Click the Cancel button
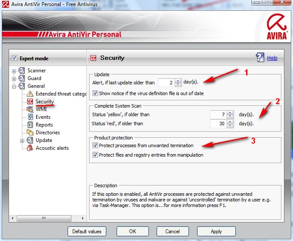Viewport: 293px width, 241px height. pos(173,232)
